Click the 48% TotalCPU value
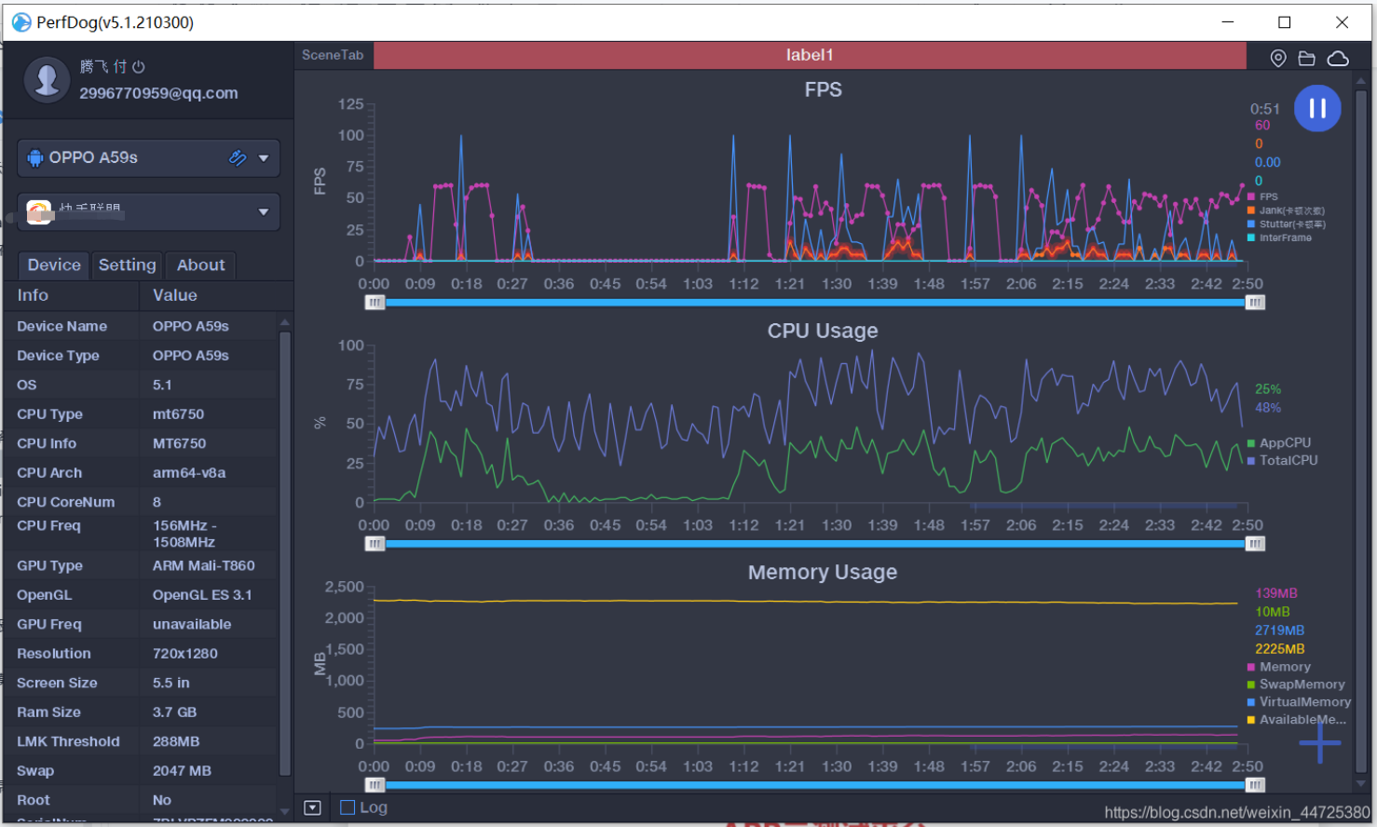Screen dimensions: 1377x827 coord(1268,407)
